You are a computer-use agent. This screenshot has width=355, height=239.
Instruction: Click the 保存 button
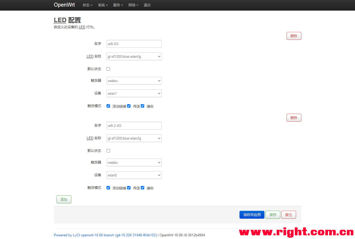click(273, 215)
